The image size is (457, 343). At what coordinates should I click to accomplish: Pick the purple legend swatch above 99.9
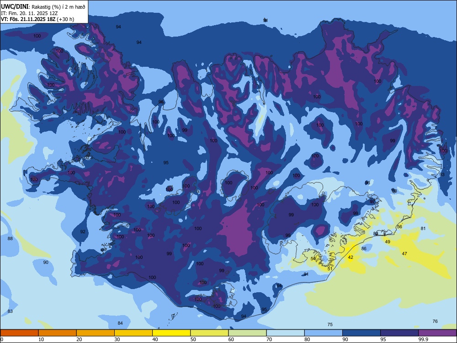[437, 333]
